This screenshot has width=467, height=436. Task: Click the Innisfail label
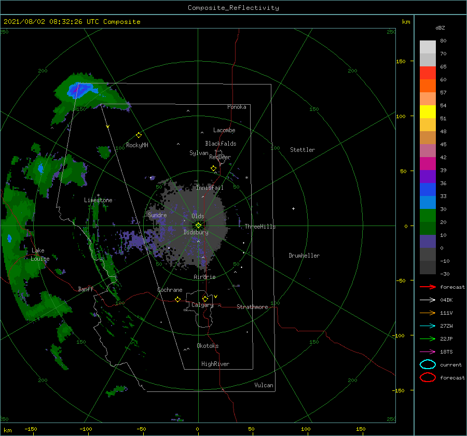point(210,188)
